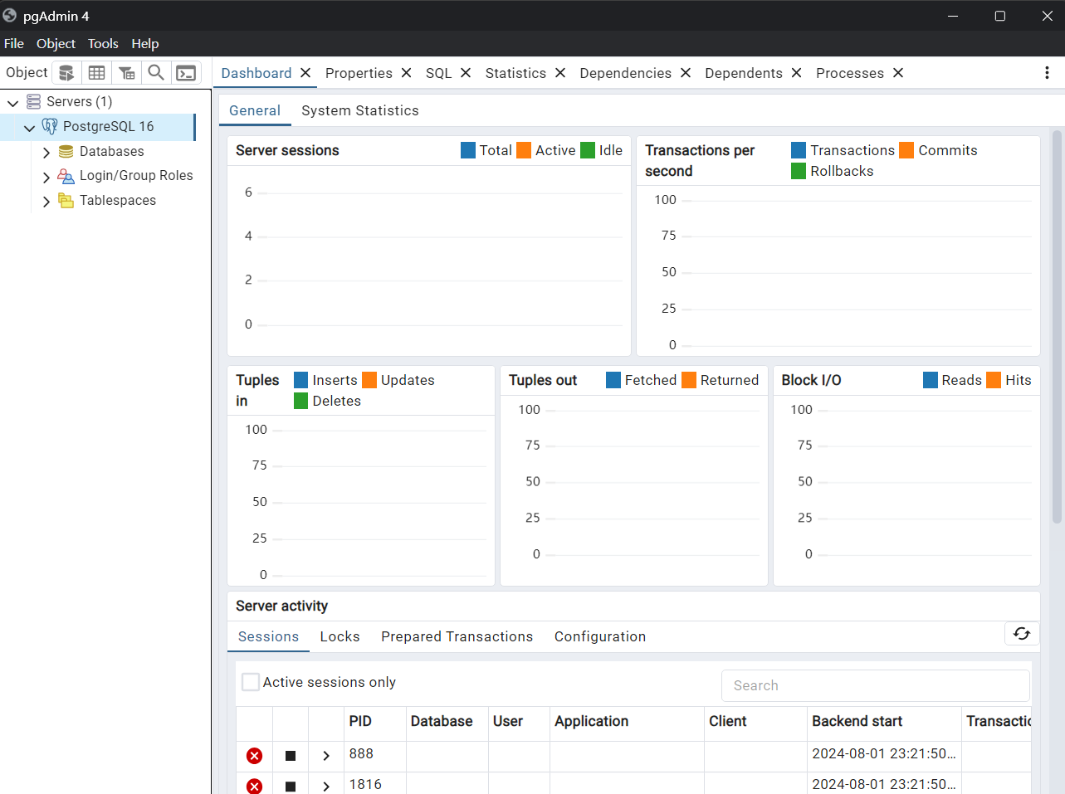Close the Processes tab
The height and width of the screenshot is (794, 1065).
pyautogui.click(x=898, y=73)
